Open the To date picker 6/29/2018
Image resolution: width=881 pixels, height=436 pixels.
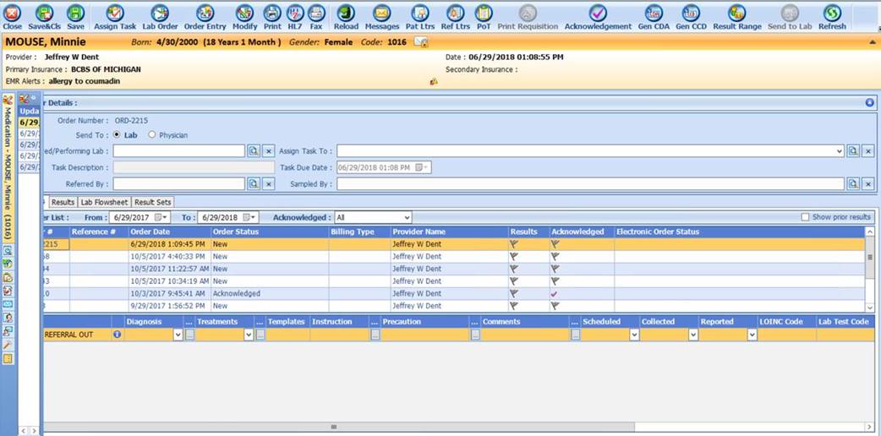tap(247, 217)
